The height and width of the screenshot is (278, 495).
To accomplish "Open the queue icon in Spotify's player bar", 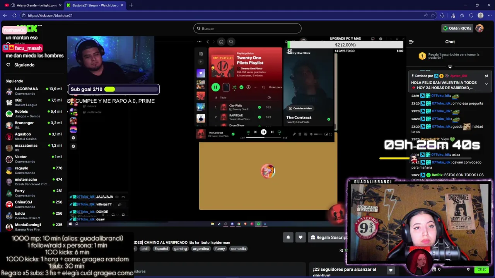I will [300, 134].
